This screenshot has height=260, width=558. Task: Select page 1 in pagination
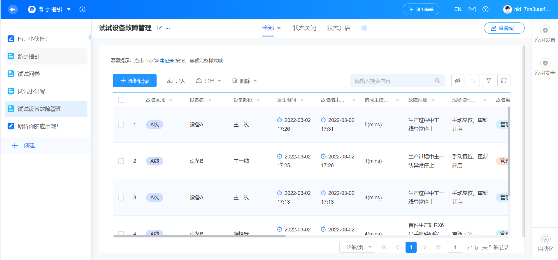[x=411, y=247]
